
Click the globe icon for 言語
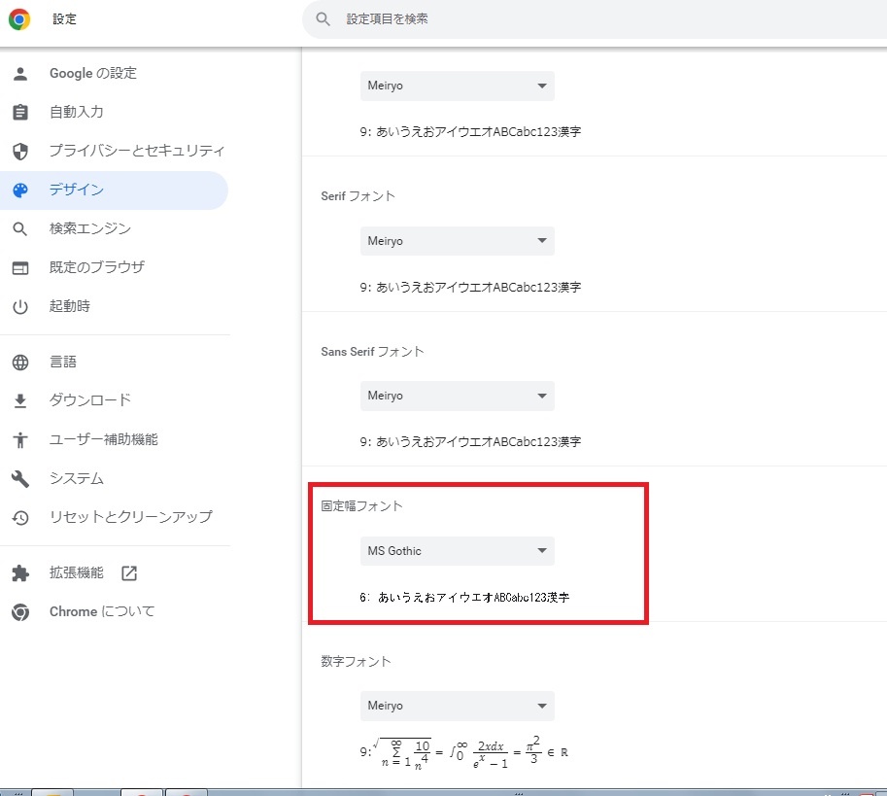click(20, 363)
